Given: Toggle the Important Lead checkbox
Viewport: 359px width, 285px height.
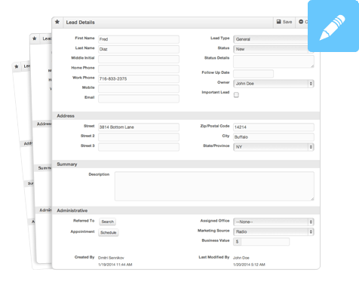Looking at the screenshot, I should tap(236, 95).
